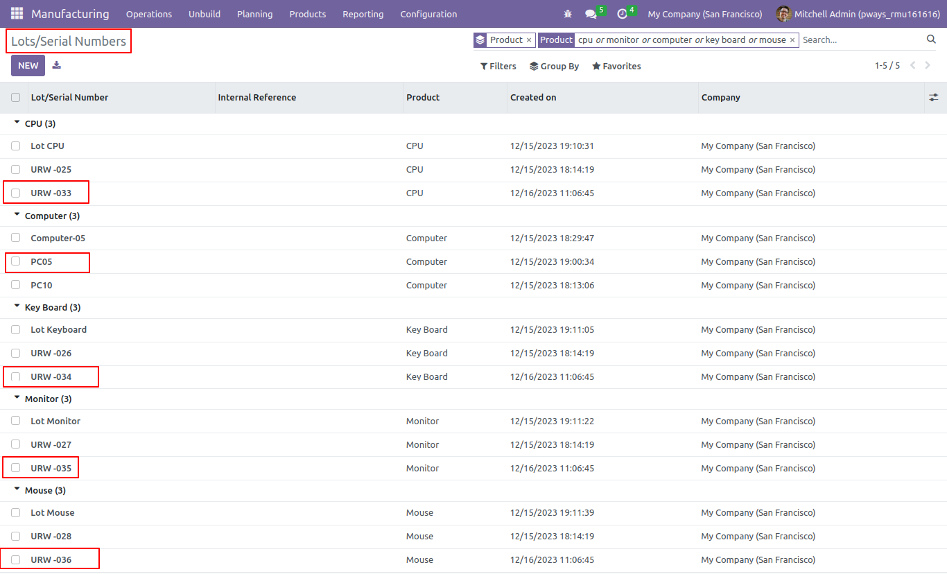
Task: Open the Operations menu
Action: click(x=149, y=14)
